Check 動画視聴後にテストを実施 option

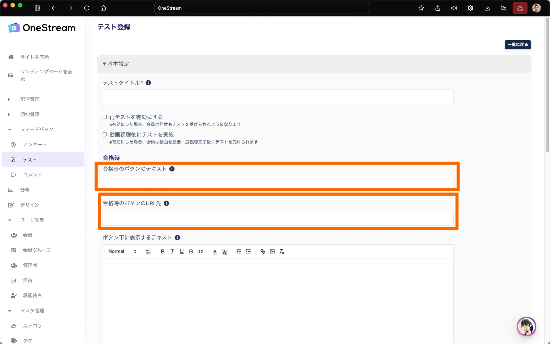point(105,134)
